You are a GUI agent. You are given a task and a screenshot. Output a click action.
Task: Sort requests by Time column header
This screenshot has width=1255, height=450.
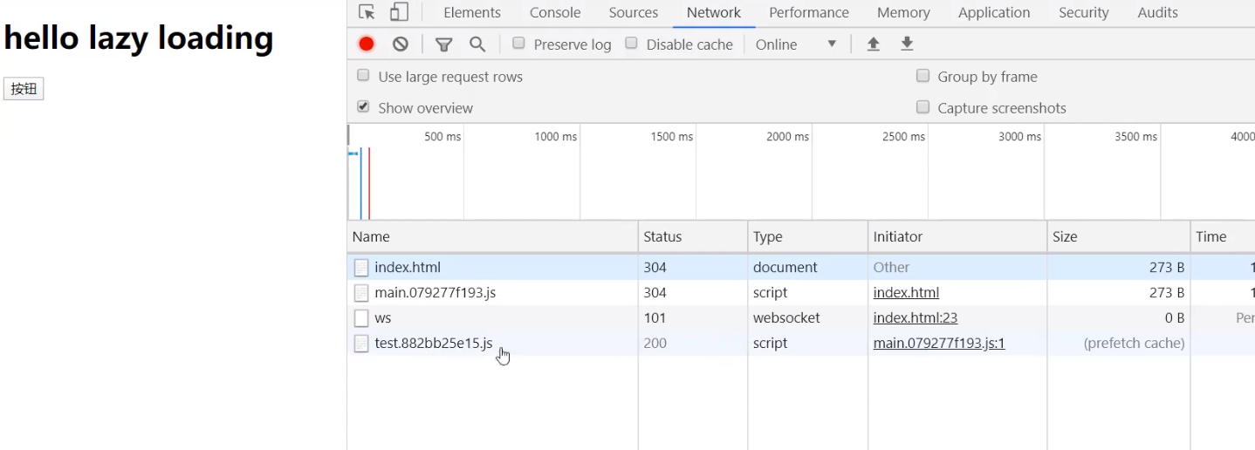[x=1223, y=236]
